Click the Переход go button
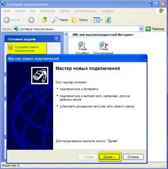 (155, 29)
